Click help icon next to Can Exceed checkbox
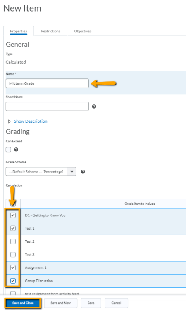 point(16,150)
